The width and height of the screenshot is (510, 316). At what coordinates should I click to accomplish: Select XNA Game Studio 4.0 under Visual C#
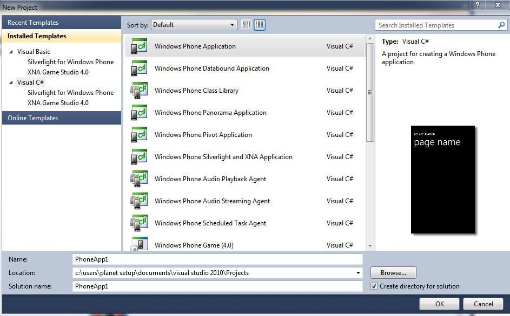click(x=58, y=103)
